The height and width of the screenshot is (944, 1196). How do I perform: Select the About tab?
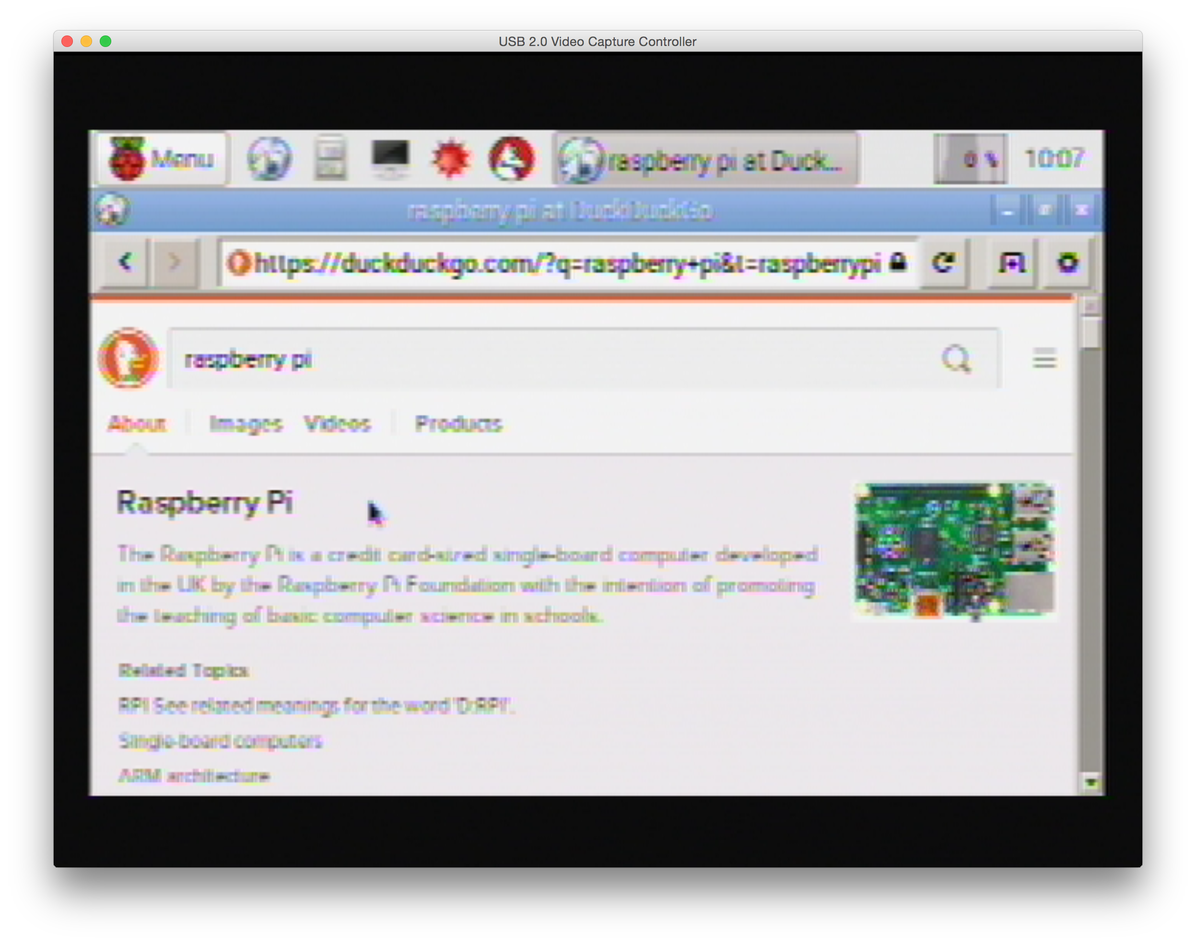(137, 424)
